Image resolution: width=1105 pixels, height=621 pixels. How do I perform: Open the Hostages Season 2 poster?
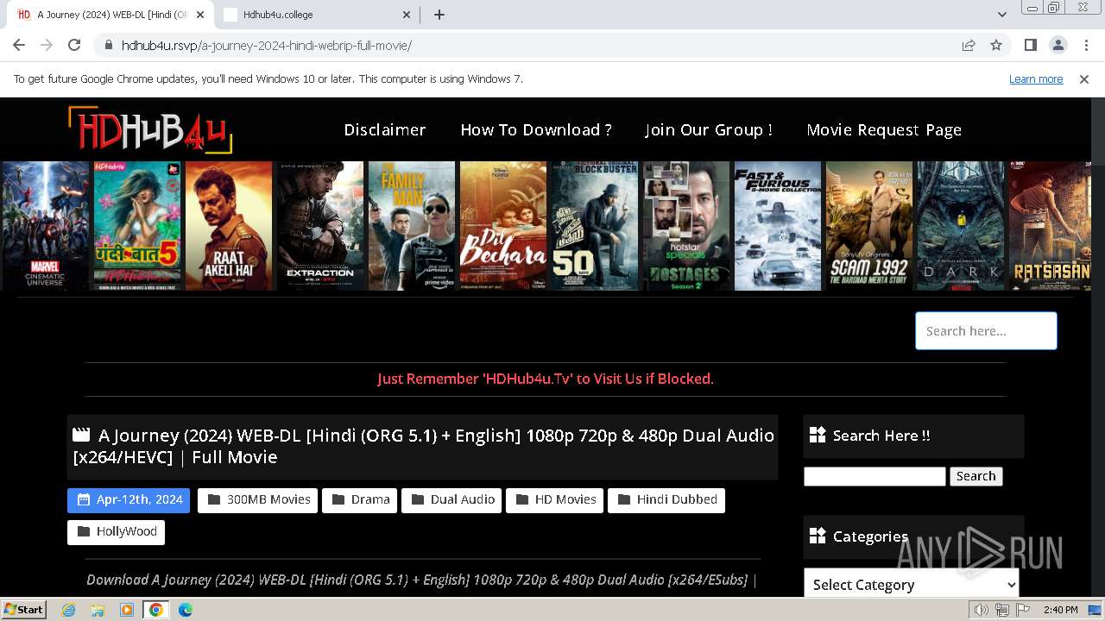point(686,226)
